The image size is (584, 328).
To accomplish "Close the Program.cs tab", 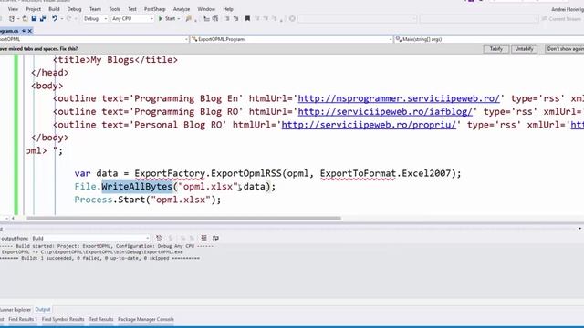I will (30, 31).
